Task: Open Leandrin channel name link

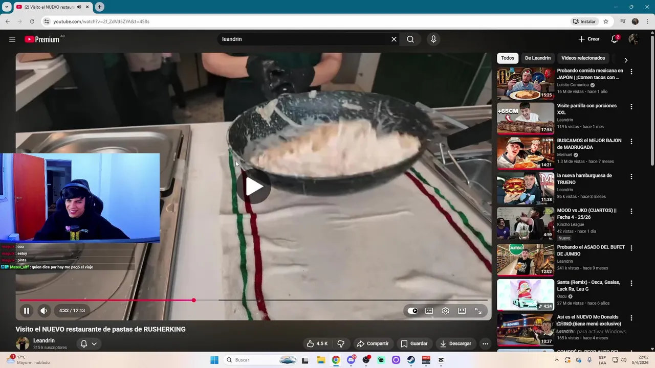Action: click(44, 340)
